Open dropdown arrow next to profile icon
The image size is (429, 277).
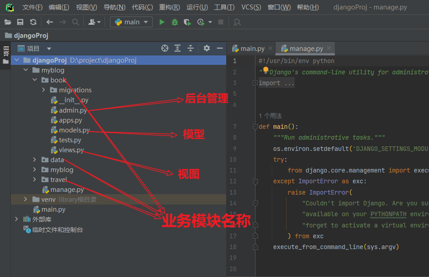(x=210, y=22)
